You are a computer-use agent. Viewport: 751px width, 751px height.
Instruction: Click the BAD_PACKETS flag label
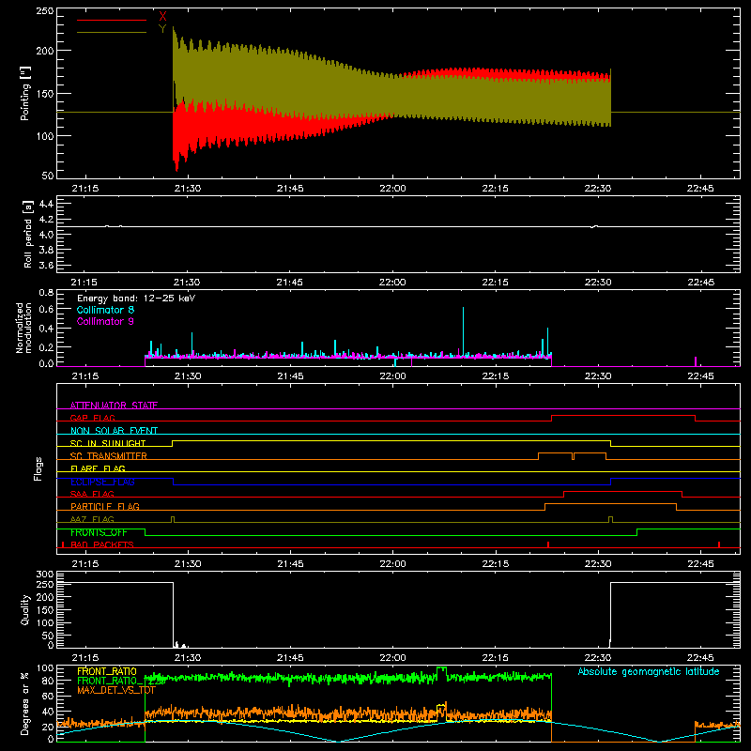102,544
